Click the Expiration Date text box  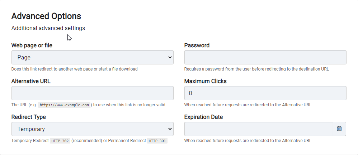point(259,129)
